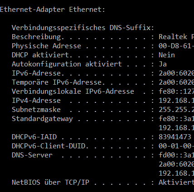Viewport: 194px width, 192px height.
Task: Click the 'Subnetzmaske' label
Action: click(36, 110)
